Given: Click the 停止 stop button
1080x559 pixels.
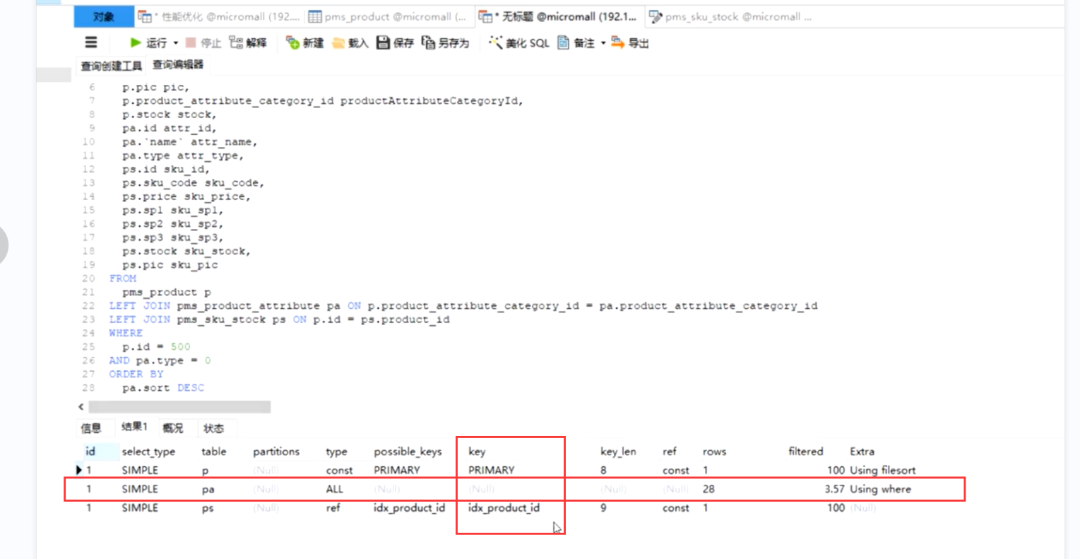Looking at the screenshot, I should [x=203, y=43].
